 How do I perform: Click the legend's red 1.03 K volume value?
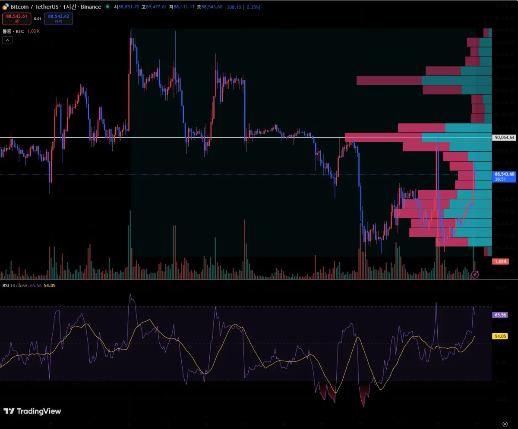click(x=33, y=31)
